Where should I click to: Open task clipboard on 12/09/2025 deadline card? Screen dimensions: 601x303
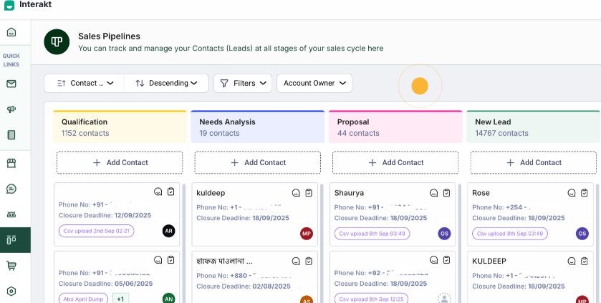click(x=171, y=192)
